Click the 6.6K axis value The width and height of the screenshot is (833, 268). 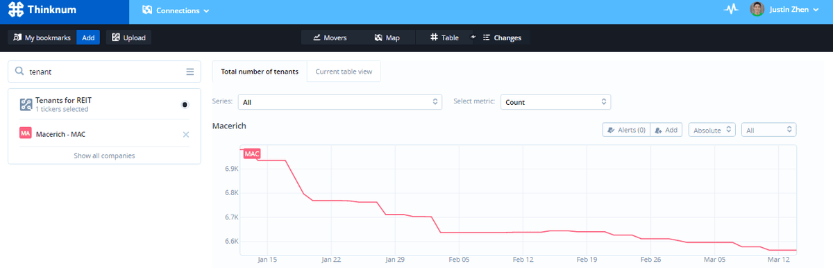click(x=232, y=242)
